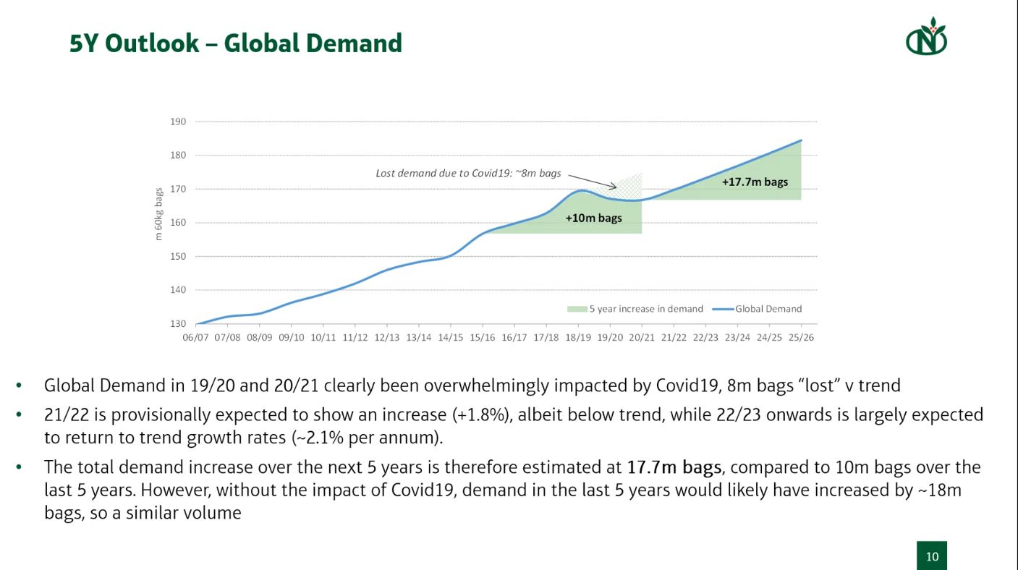Select the blue Global Demand legend line

(x=723, y=309)
